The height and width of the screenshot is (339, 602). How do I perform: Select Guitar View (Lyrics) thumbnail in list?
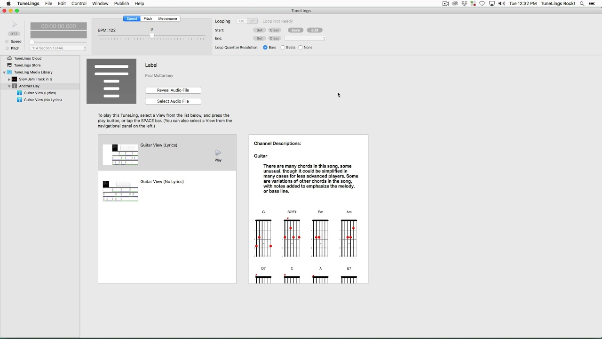120,154
